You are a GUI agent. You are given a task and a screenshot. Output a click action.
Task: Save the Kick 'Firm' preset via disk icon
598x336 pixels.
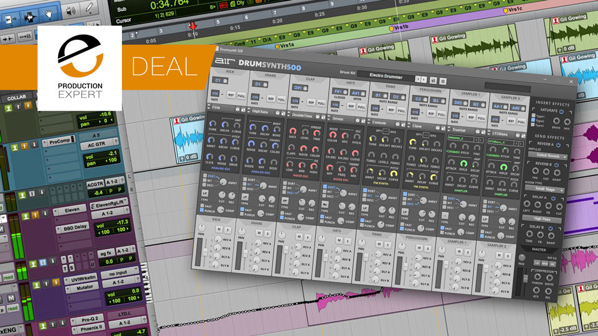point(243,110)
